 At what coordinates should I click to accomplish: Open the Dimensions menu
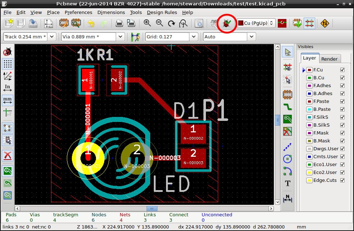[x=111, y=13]
